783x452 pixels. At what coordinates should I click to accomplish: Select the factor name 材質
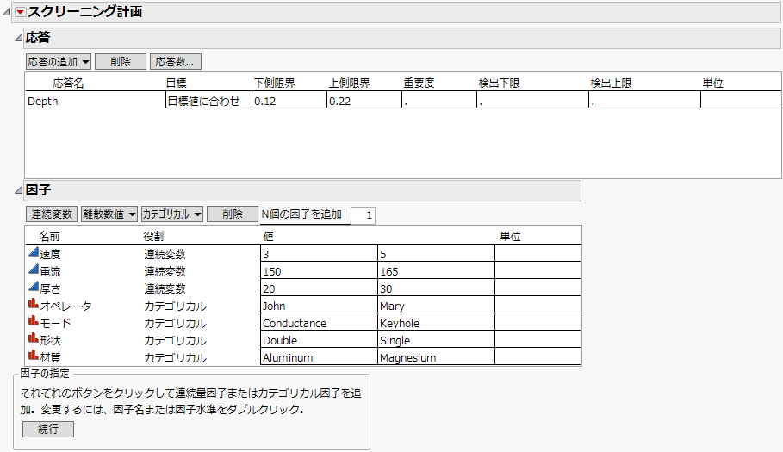[51, 357]
